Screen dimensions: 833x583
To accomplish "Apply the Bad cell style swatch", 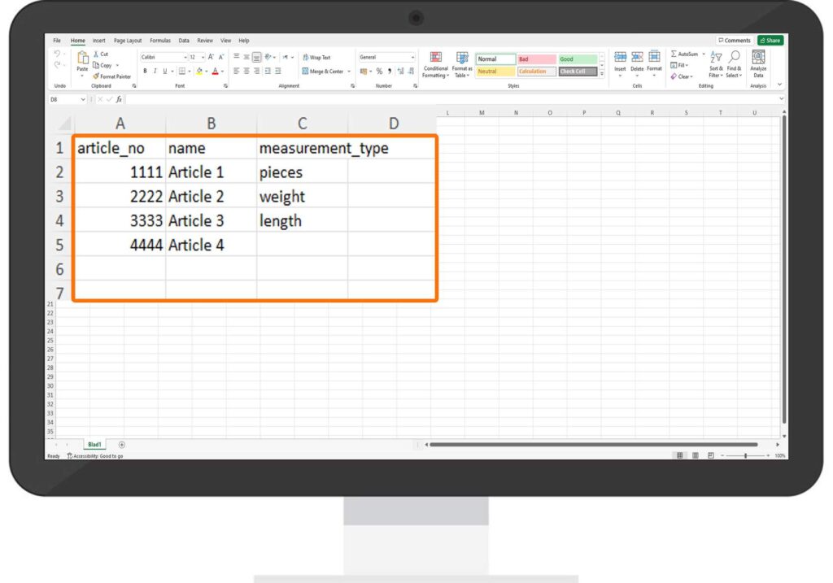I will (x=537, y=59).
